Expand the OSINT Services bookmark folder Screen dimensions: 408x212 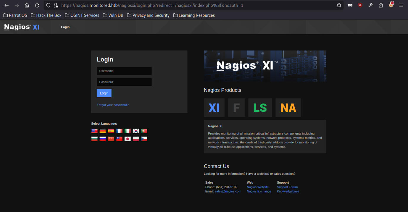tap(82, 15)
